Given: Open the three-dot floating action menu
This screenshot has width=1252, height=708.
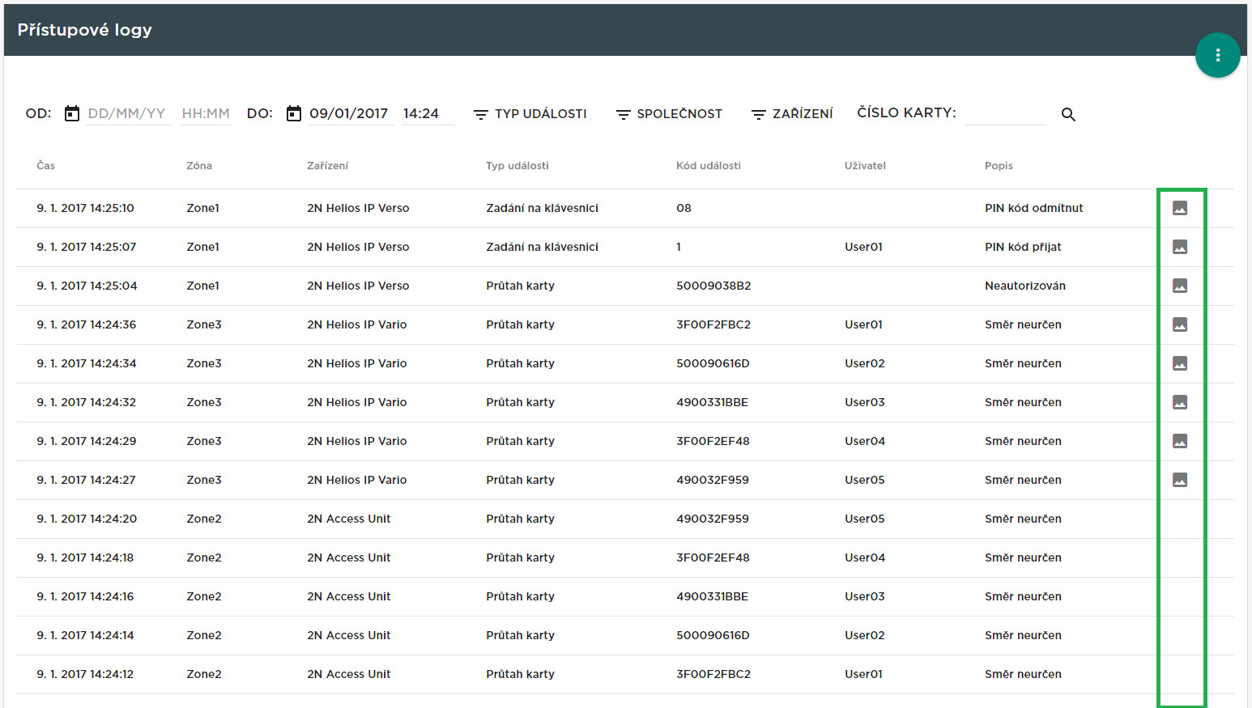Looking at the screenshot, I should click(x=1217, y=55).
